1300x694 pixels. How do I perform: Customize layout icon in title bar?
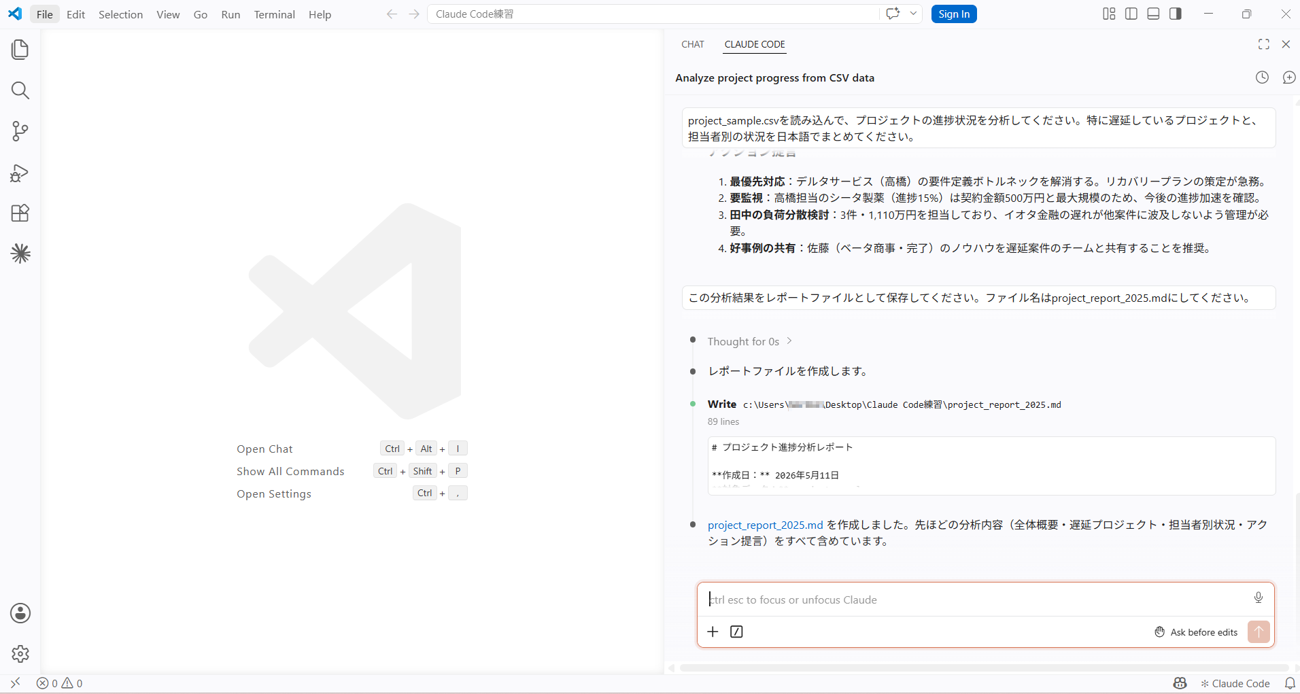(1109, 14)
